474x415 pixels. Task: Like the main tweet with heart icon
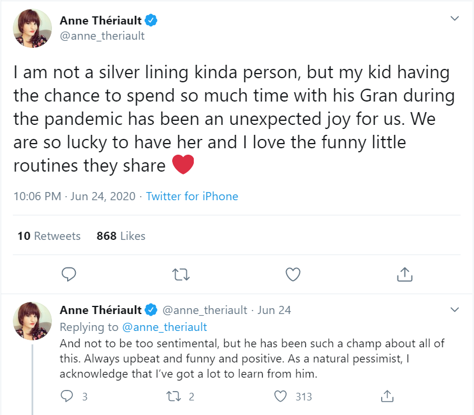pos(292,274)
